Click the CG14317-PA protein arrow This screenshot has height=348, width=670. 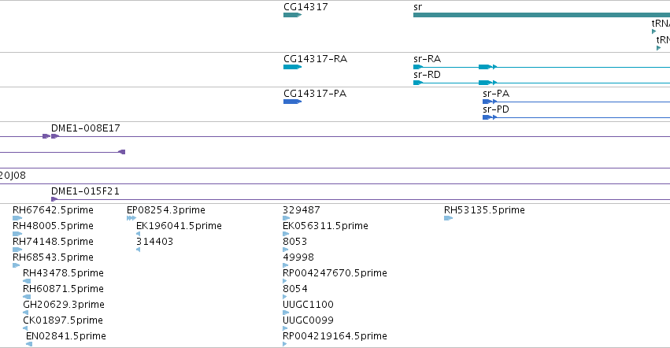292,102
